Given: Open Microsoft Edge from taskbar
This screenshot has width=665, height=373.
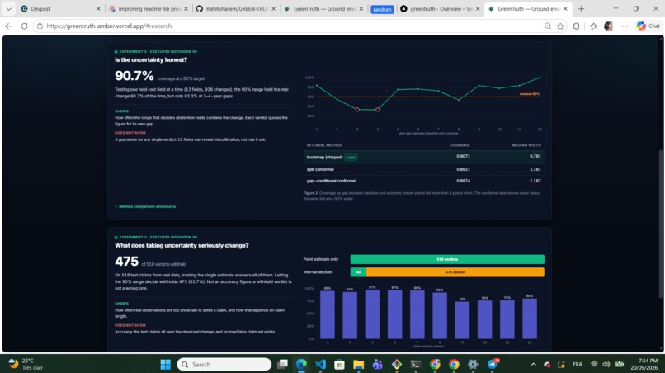Looking at the screenshot, I should point(301,364).
